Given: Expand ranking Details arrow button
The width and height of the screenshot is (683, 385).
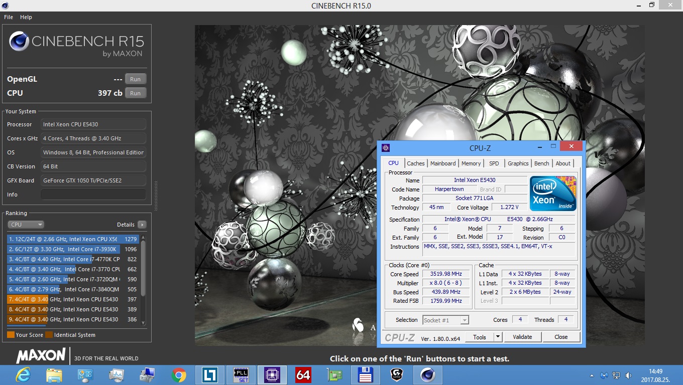Looking at the screenshot, I should (142, 225).
